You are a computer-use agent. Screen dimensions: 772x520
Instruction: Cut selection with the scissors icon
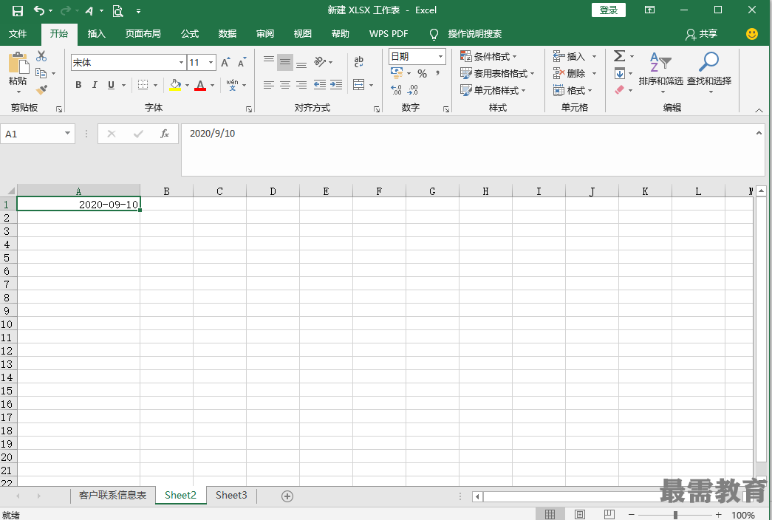(41, 56)
